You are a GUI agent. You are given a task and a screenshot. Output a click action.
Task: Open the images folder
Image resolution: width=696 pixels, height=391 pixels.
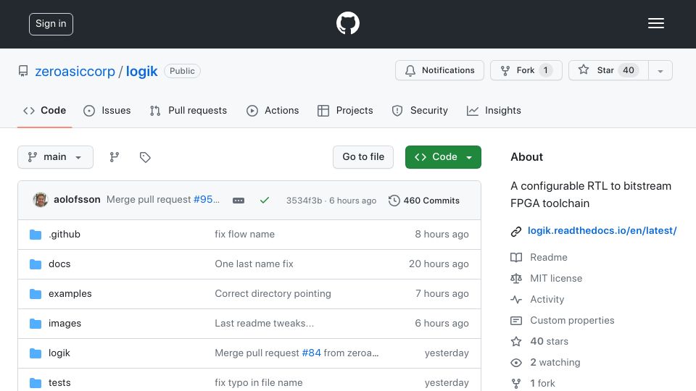[x=65, y=323]
